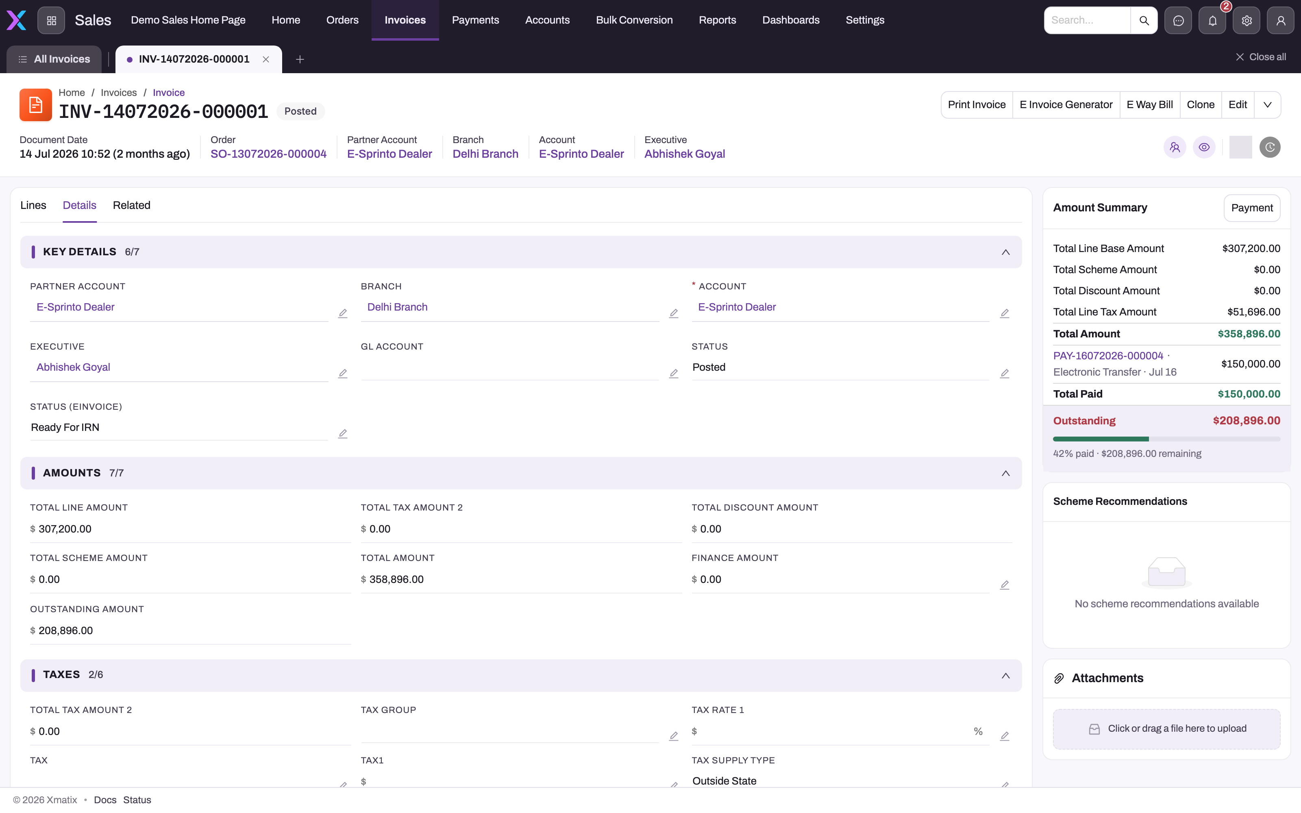Click the Invoices breadcrumb link
This screenshot has width=1301, height=813.
[x=119, y=93]
